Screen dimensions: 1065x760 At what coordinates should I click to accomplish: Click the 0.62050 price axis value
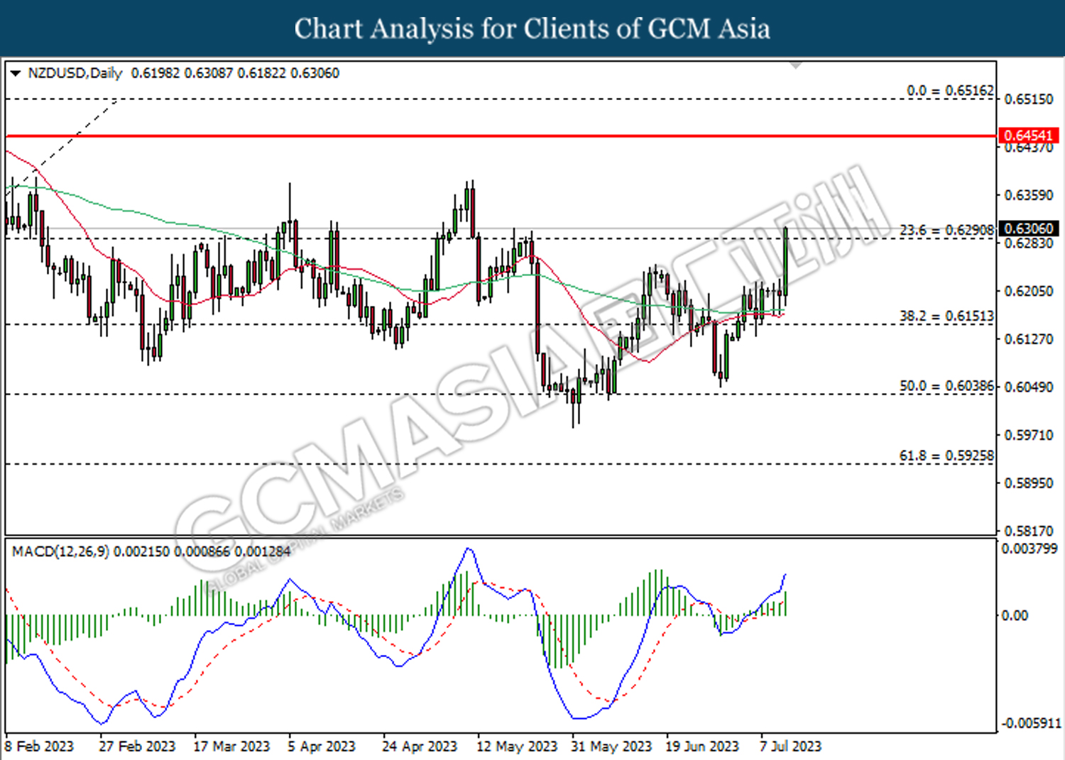pyautogui.click(x=1029, y=291)
